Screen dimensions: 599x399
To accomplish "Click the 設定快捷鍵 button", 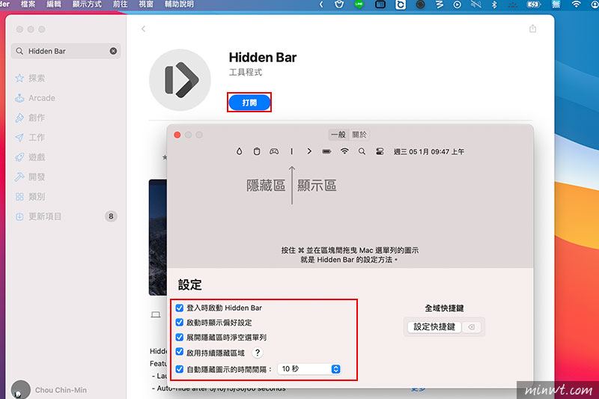I will click(434, 327).
